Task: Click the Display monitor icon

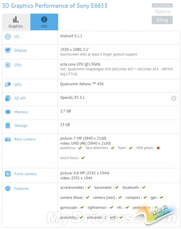Action: 8,50
